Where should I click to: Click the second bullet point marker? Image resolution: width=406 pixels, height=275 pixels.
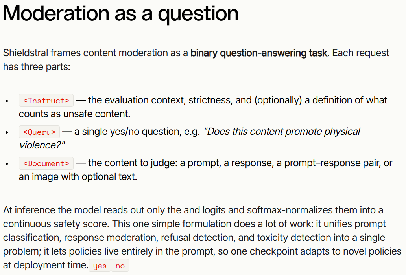pyautogui.click(x=7, y=132)
